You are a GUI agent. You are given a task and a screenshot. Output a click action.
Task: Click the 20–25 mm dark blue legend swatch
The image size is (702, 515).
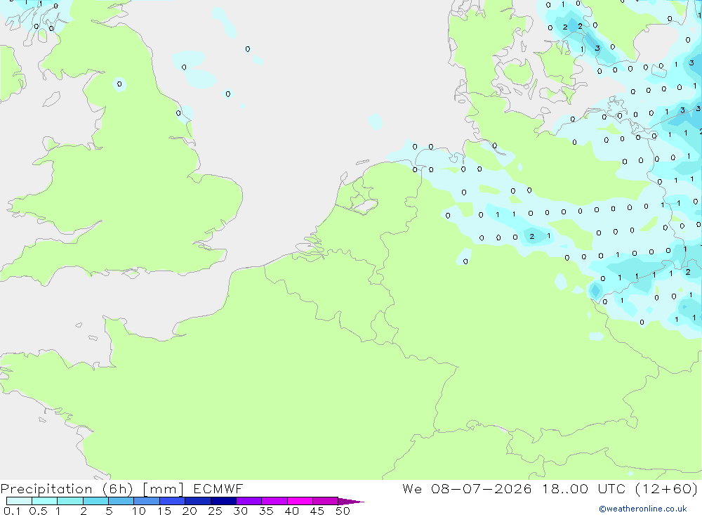pyautogui.click(x=198, y=501)
